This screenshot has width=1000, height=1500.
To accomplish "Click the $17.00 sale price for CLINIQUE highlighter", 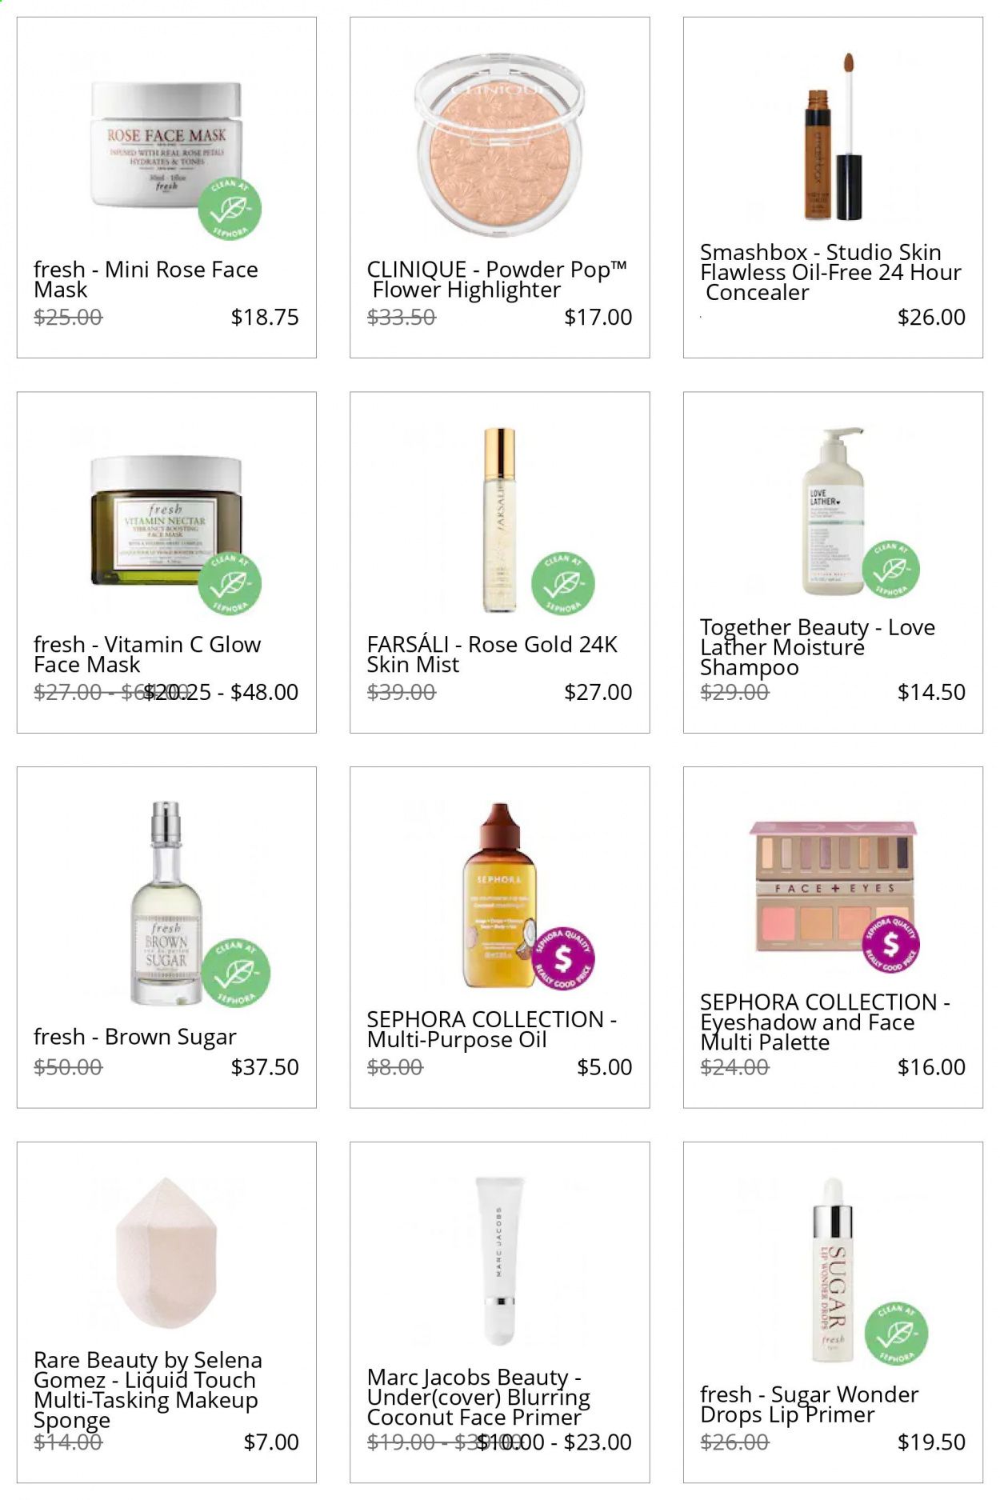I will click(x=598, y=318).
